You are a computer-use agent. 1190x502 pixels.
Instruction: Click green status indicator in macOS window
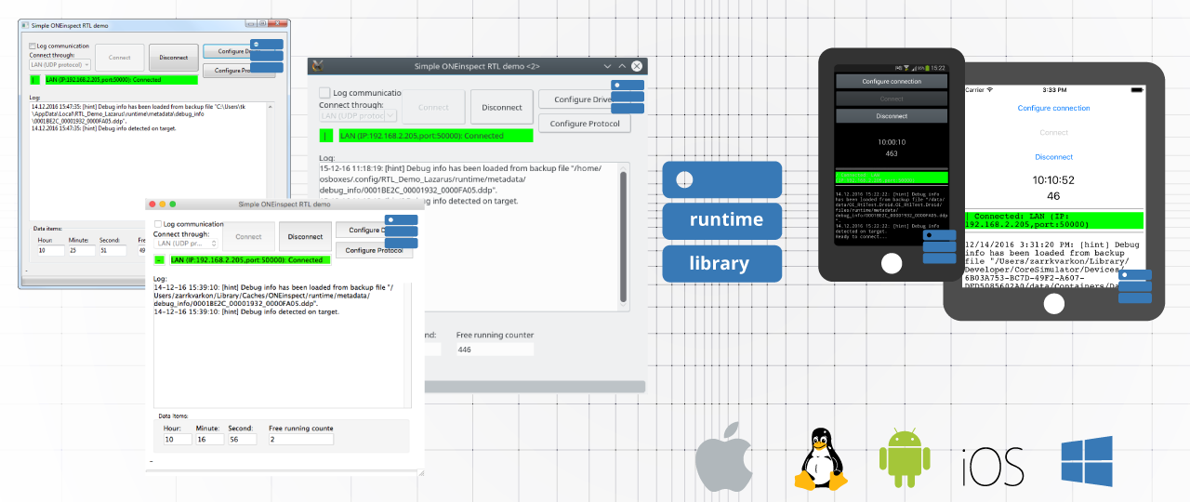(x=159, y=260)
